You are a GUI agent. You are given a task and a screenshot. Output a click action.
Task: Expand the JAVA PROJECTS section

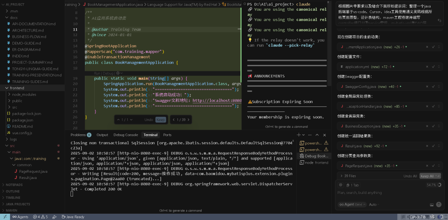(18, 204)
